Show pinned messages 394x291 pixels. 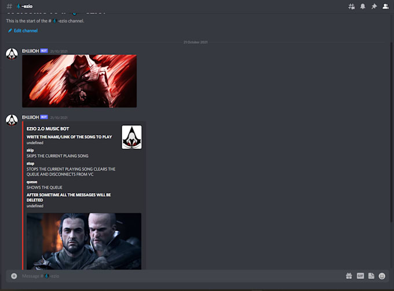pyautogui.click(x=374, y=6)
